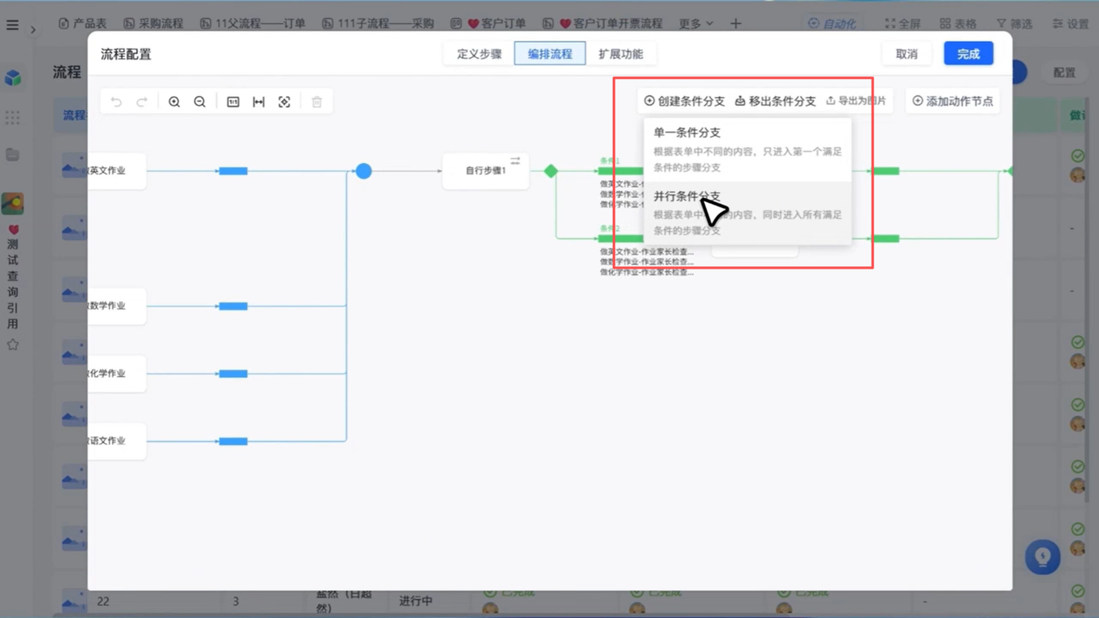Image resolution: width=1099 pixels, height=618 pixels.
Task: Zoom out of the flow canvas
Action: coord(200,101)
